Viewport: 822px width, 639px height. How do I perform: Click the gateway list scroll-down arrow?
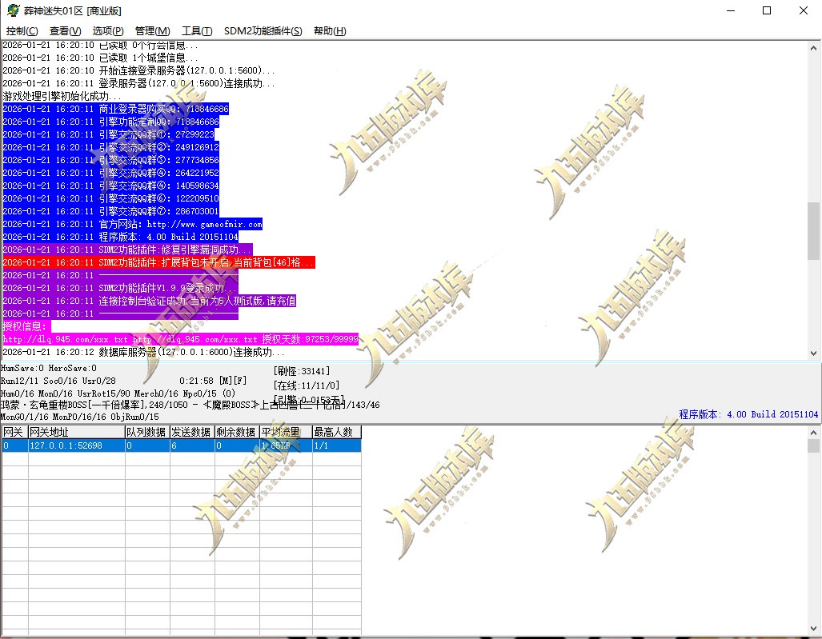(813, 629)
